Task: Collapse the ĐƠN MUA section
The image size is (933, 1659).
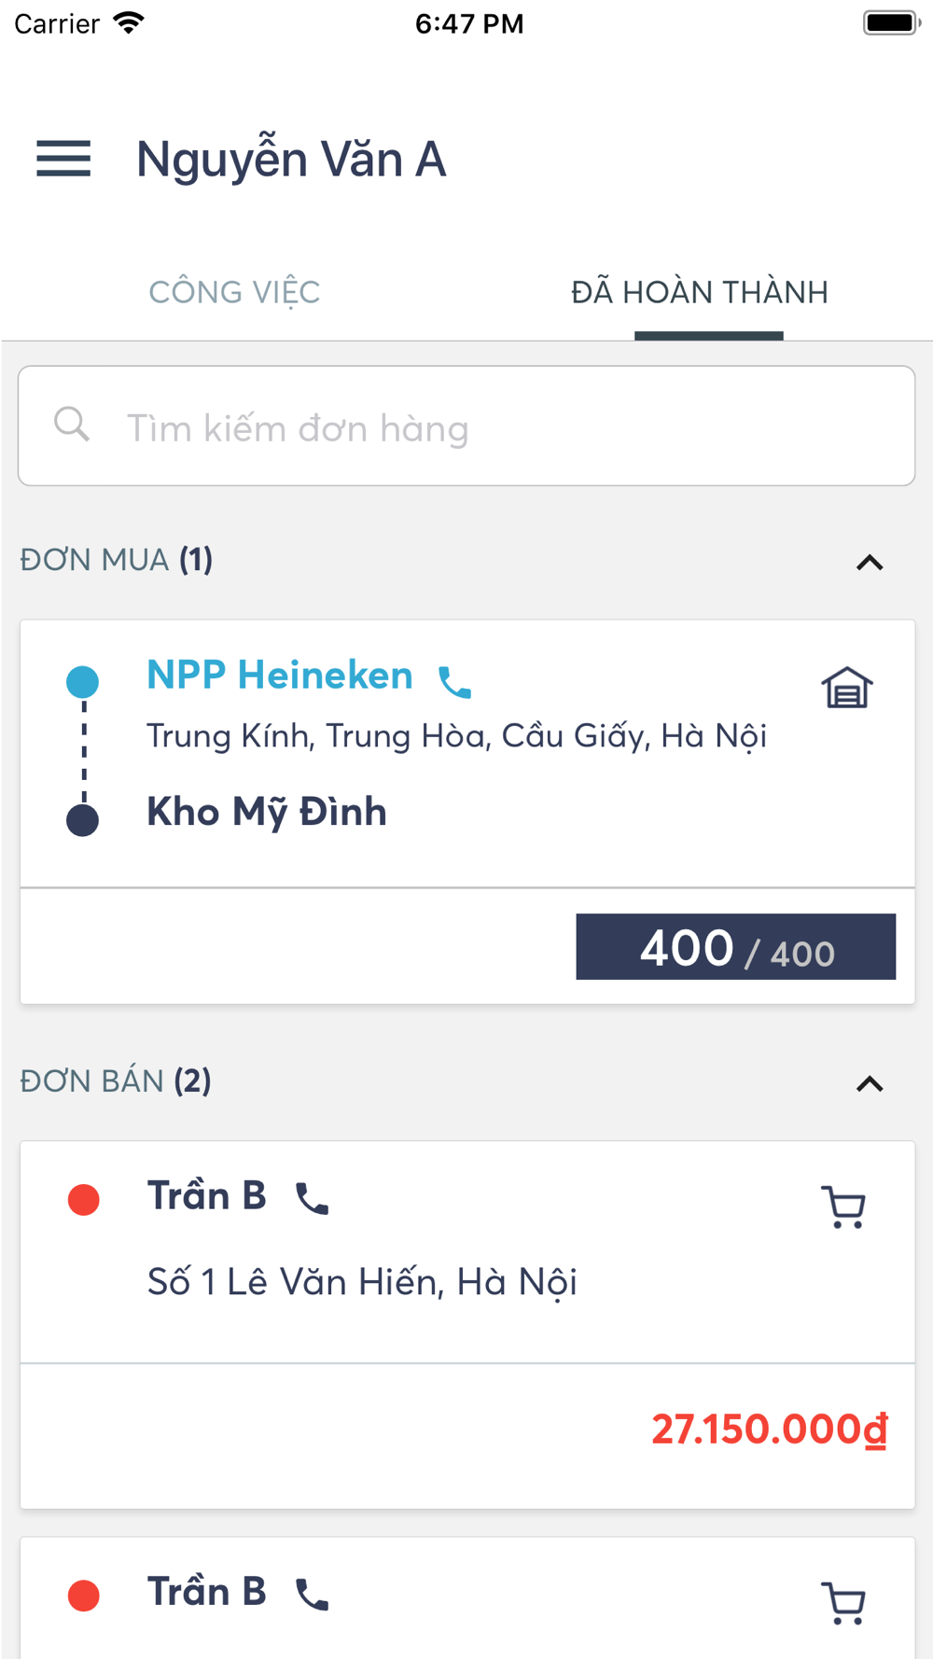Action: 870,563
